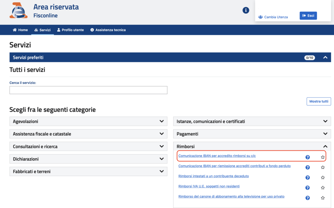This screenshot has height=208, width=334.
Task: Open help for IBAN contributi a fondo perduto
Action: click(x=307, y=168)
